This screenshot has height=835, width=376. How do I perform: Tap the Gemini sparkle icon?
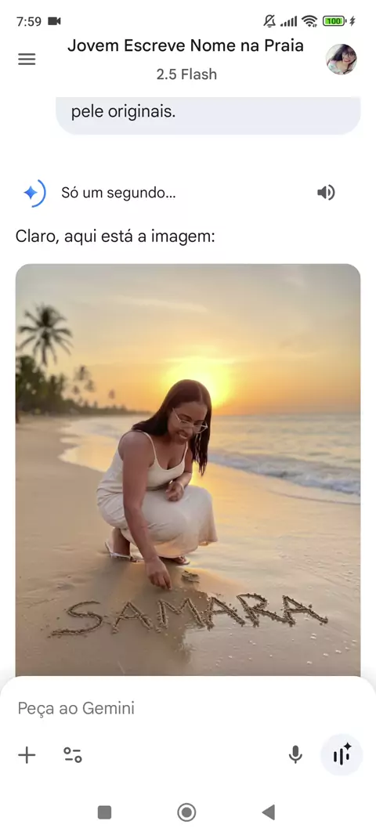click(x=33, y=192)
